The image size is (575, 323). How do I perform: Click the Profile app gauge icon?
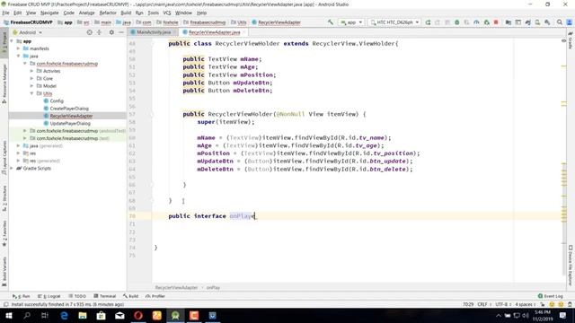(x=476, y=22)
